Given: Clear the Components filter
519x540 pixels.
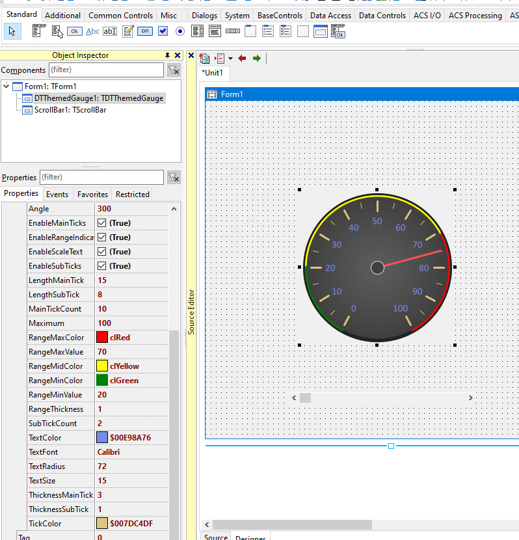Looking at the screenshot, I should coord(174,70).
